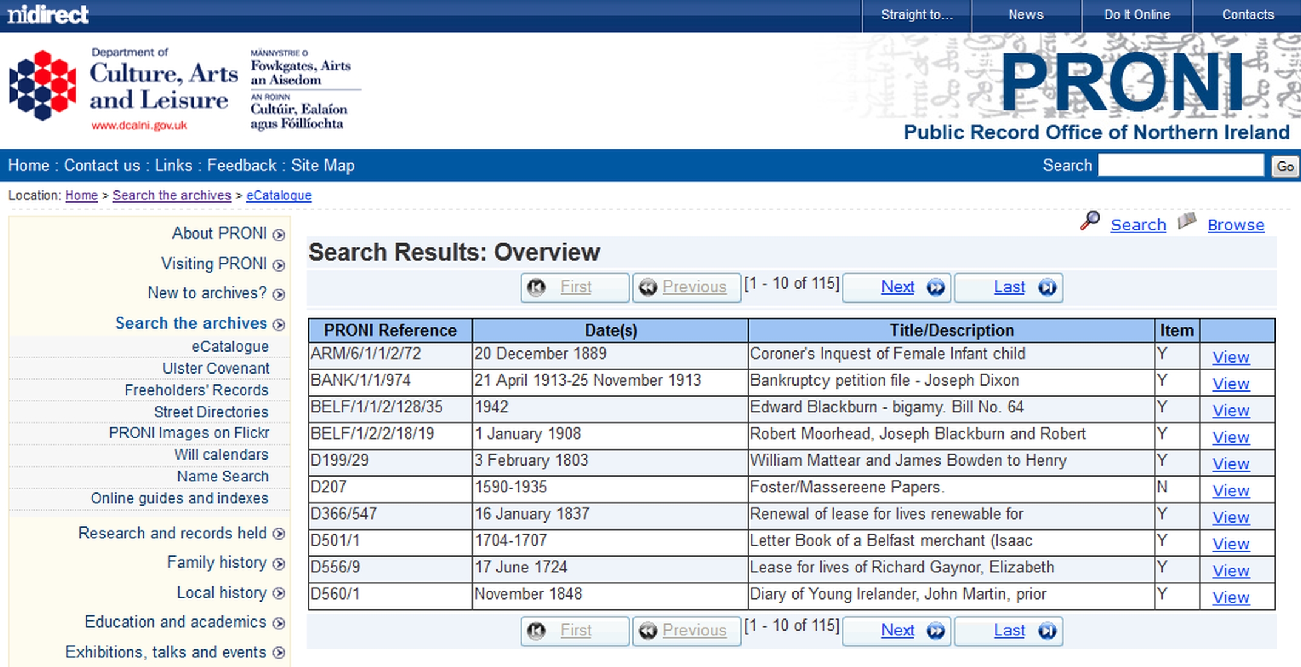View the BANK/1/1/974 record
1301x667 pixels.
pyautogui.click(x=1231, y=384)
